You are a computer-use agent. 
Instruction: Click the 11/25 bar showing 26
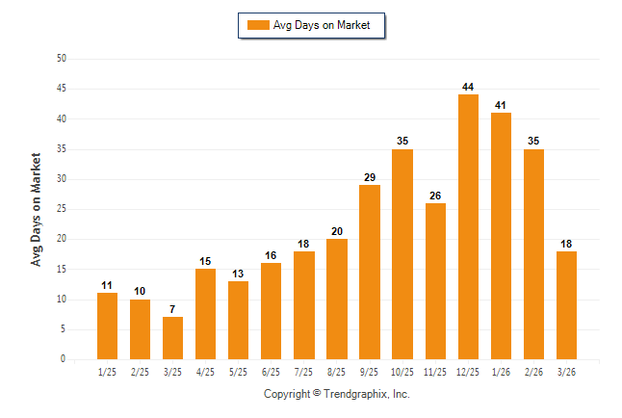[435, 280]
